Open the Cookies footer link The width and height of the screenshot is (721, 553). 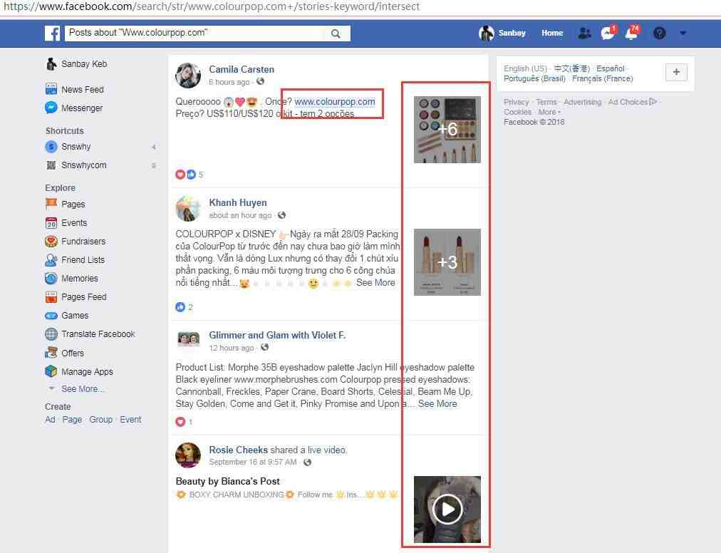click(x=517, y=113)
